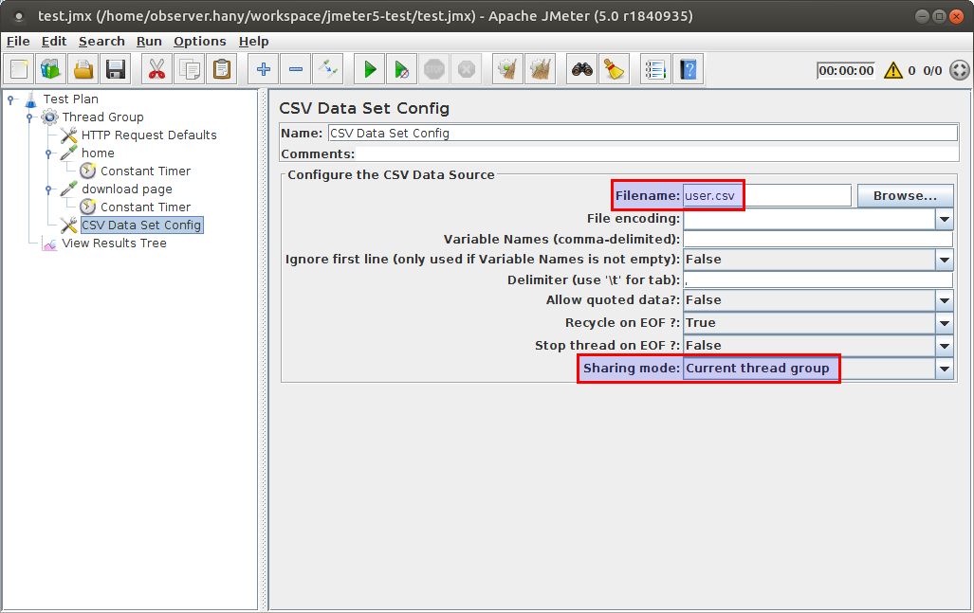Click the Clear All double broom icon
Image resolution: width=974 pixels, height=613 pixels.
click(x=541, y=69)
